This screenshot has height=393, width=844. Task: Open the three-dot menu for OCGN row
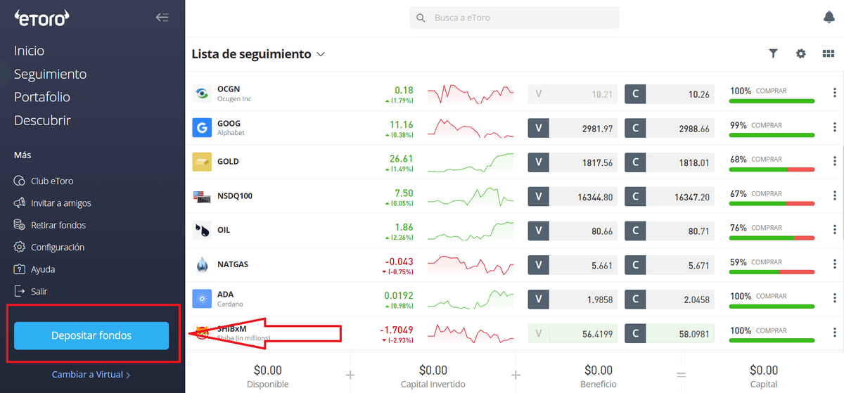834,94
